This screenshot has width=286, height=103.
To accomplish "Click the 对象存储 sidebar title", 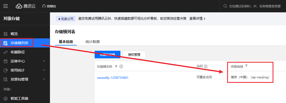I will [12, 18].
